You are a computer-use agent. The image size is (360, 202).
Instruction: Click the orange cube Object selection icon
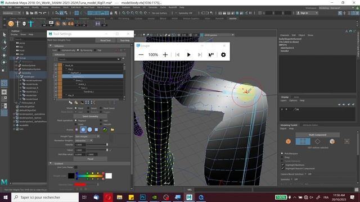(x=289, y=141)
